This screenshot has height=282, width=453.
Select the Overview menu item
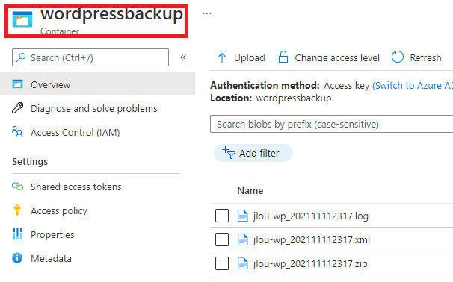coord(97,84)
